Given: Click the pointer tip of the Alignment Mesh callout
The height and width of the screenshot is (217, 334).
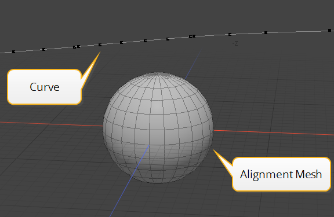Looking at the screenshot, I should (x=214, y=150).
